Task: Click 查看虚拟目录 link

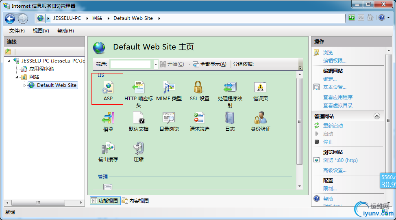Action: [338, 106]
